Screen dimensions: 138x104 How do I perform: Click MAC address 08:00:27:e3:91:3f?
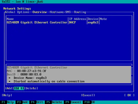[x=32, y=71]
